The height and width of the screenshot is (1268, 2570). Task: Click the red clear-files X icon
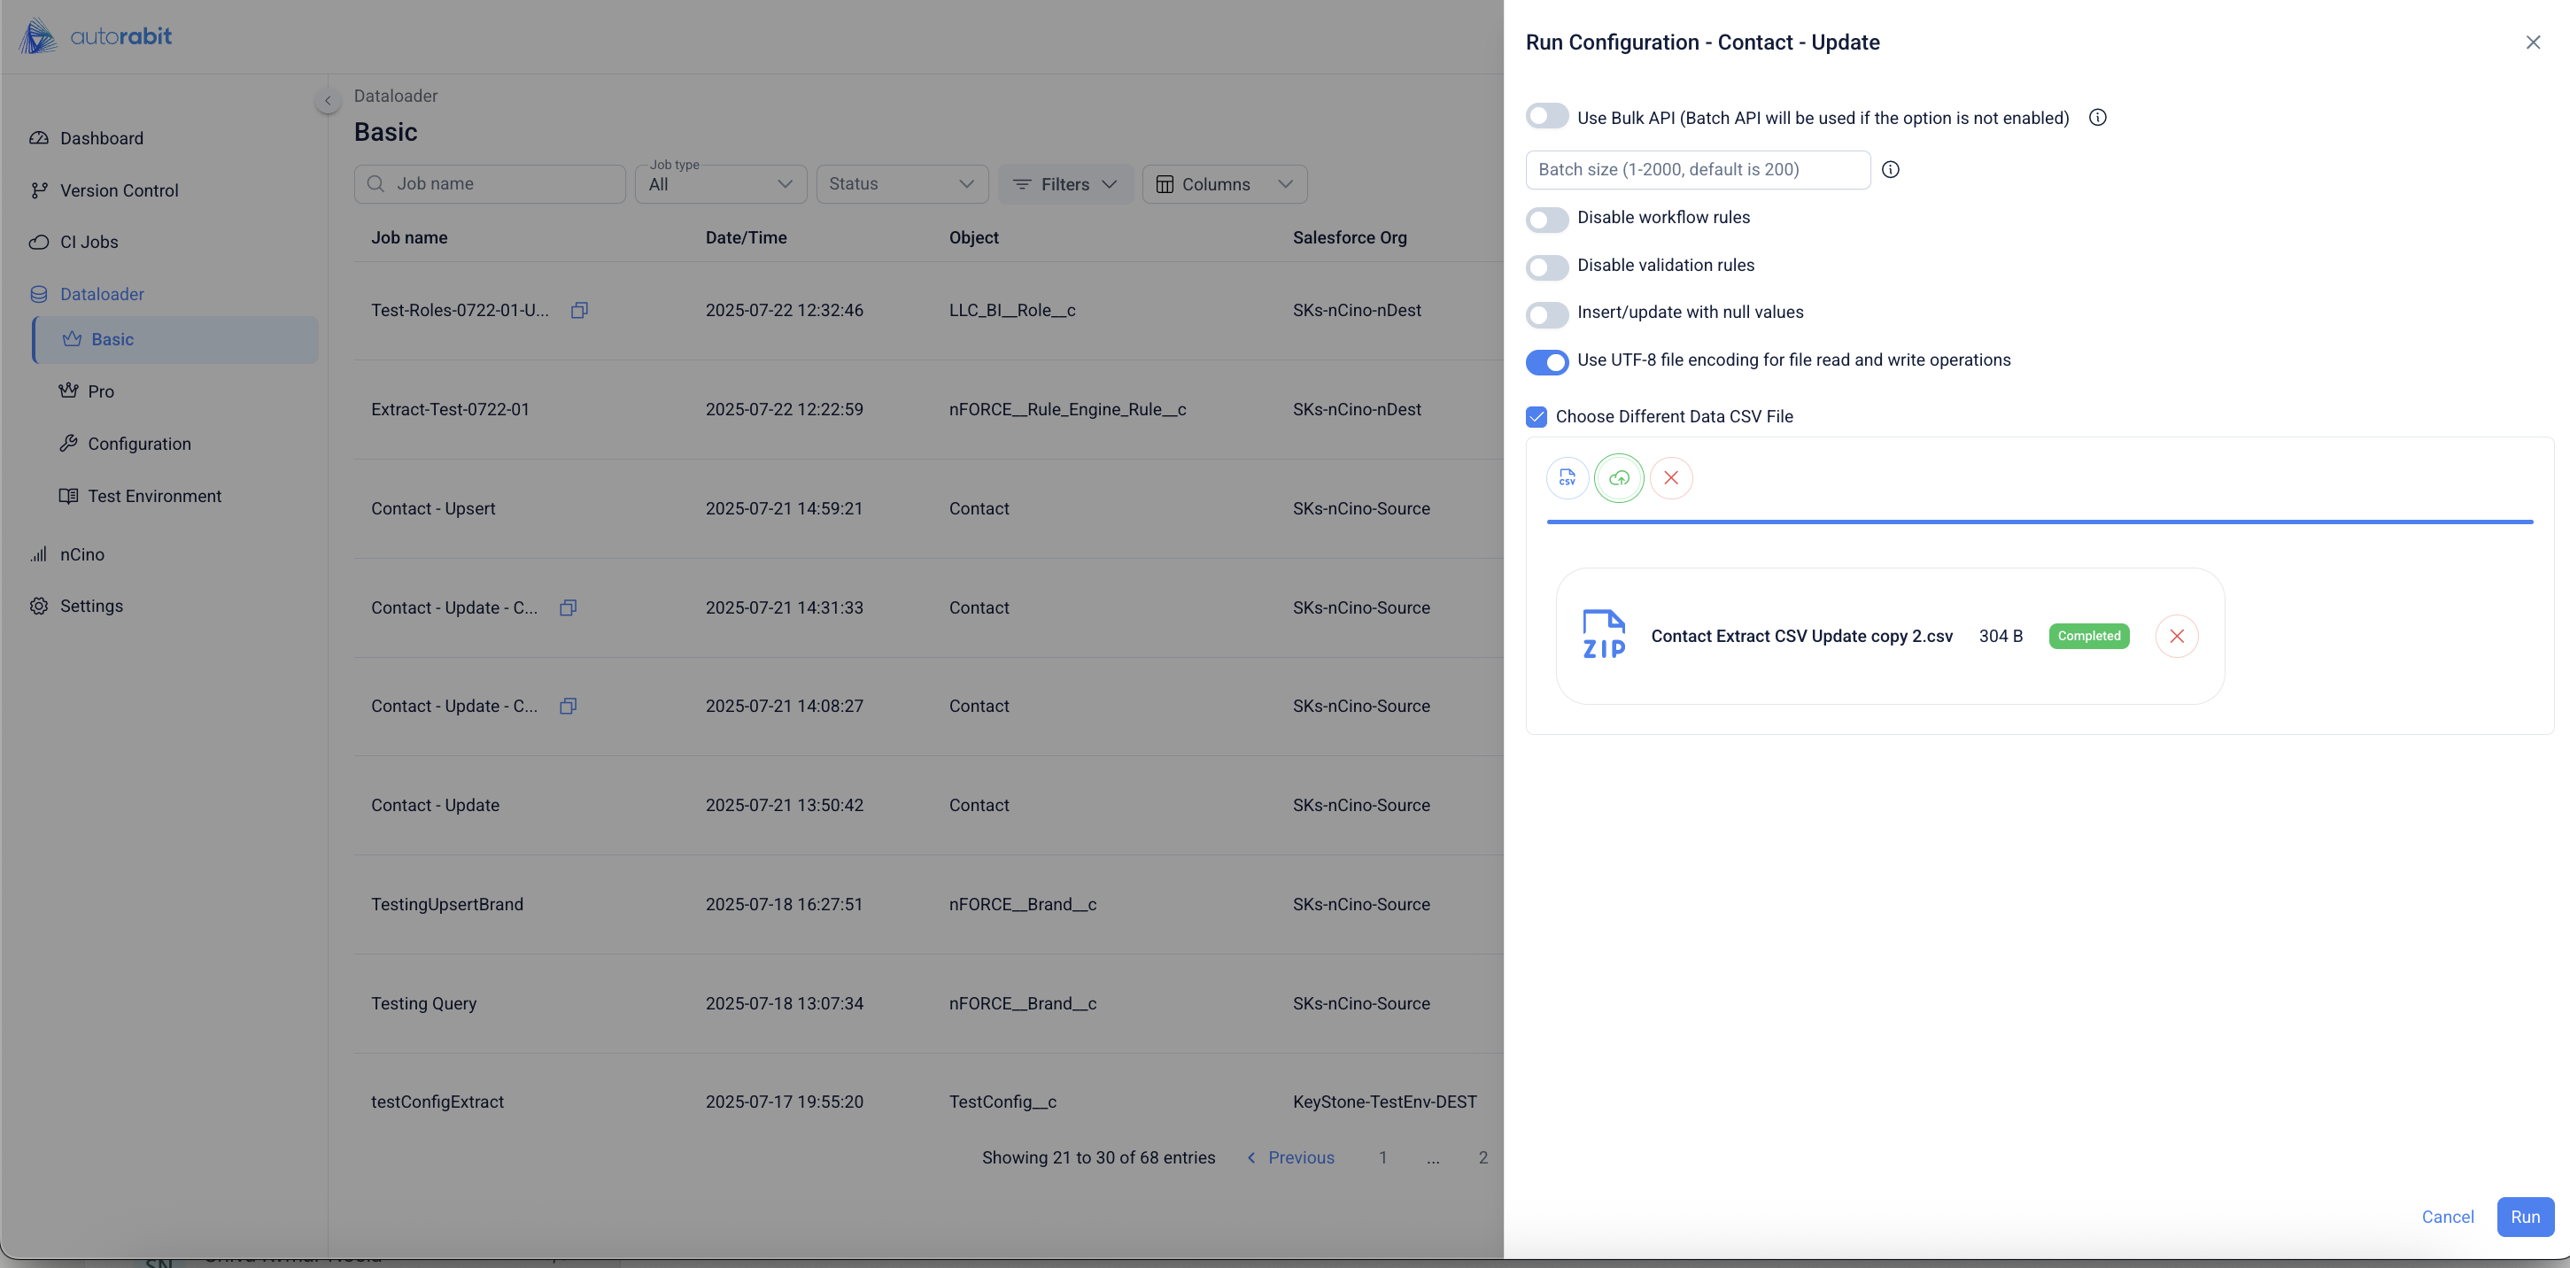(1671, 478)
